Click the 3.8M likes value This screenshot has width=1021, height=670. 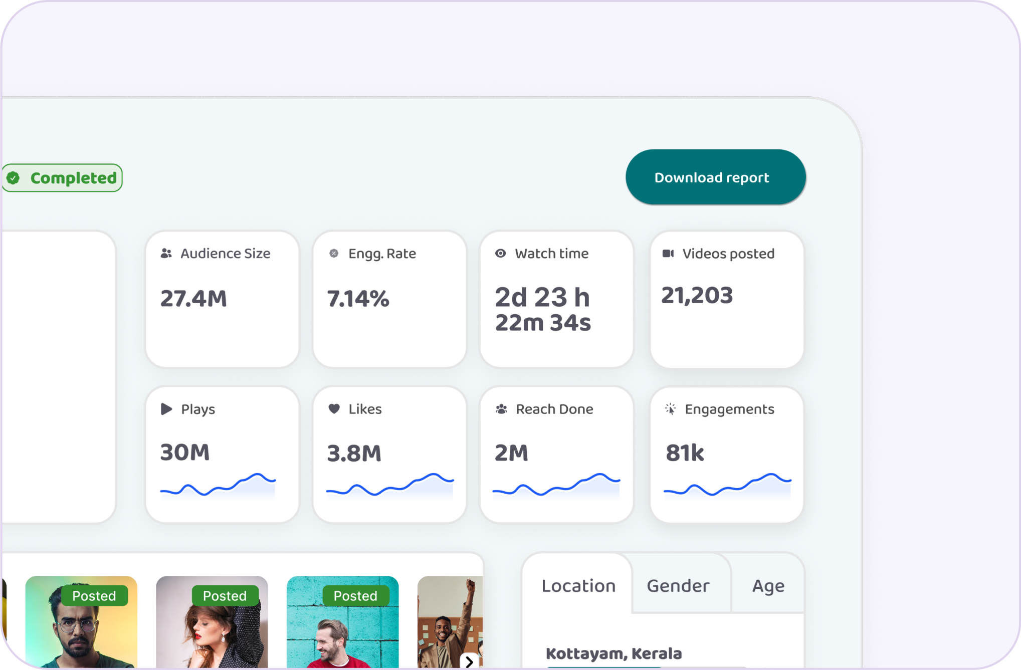click(x=354, y=453)
